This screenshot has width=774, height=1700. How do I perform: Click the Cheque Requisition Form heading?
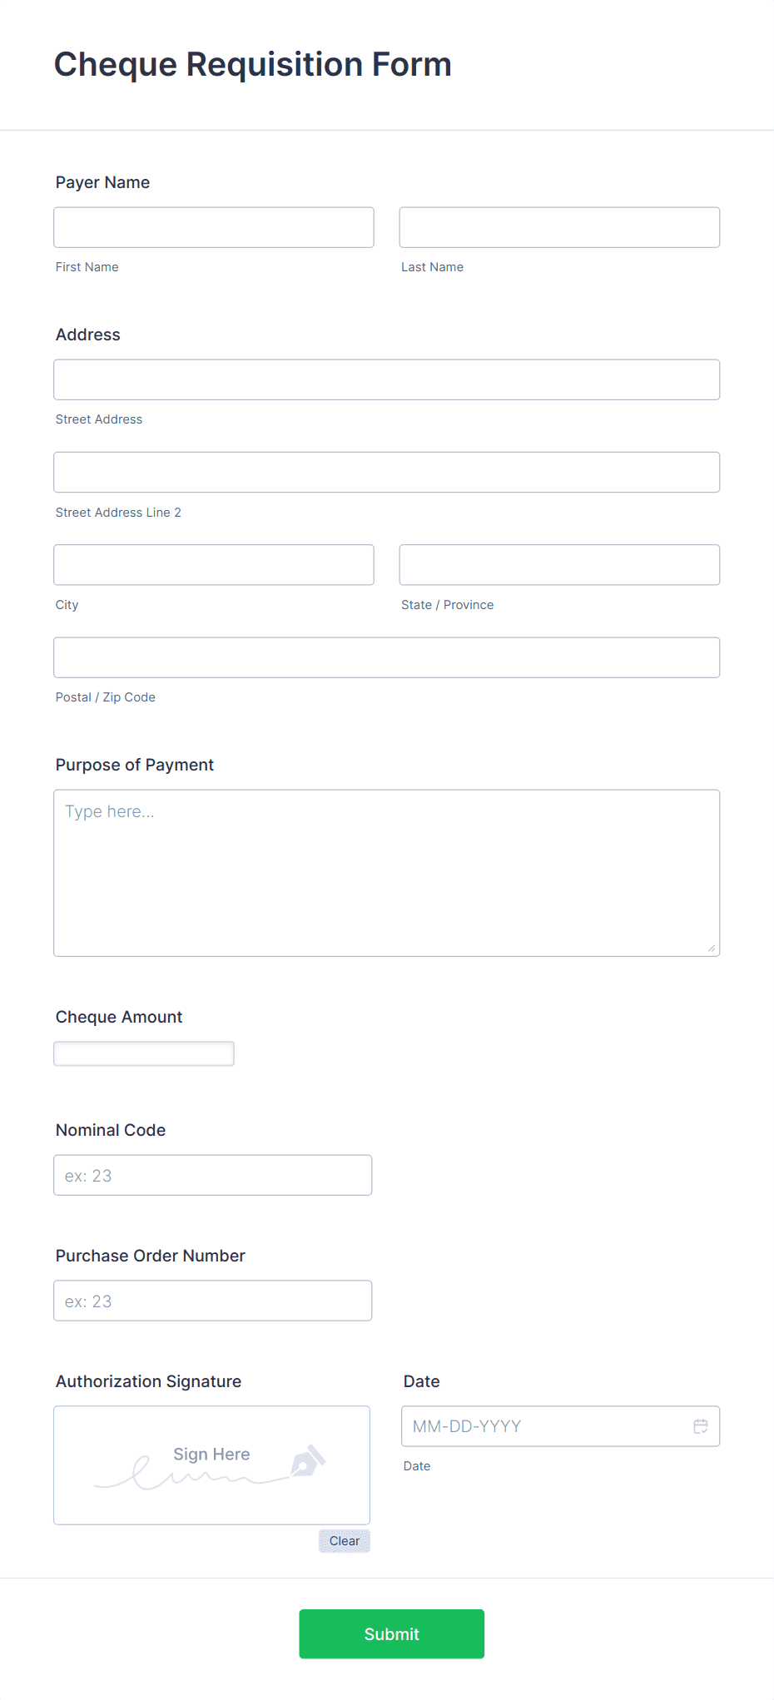pyautogui.click(x=253, y=64)
